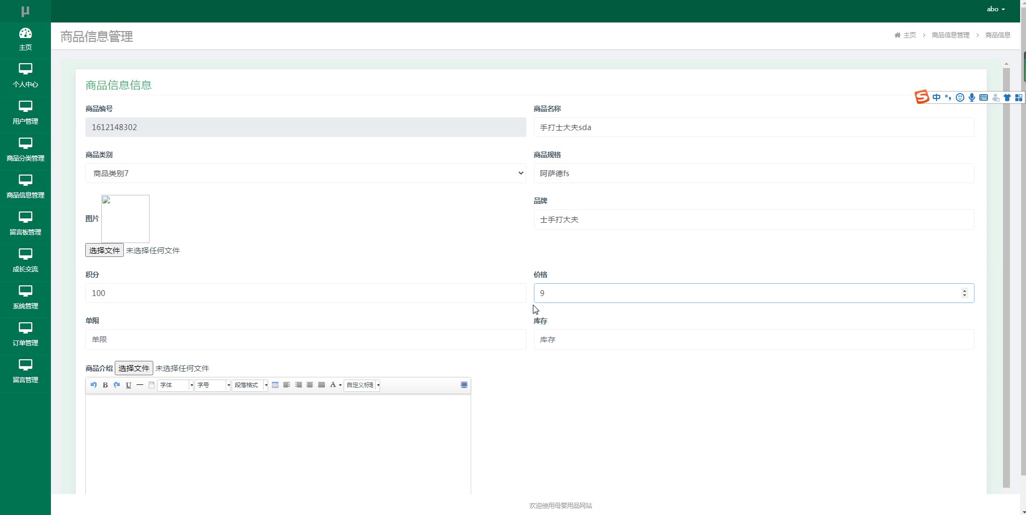Image resolution: width=1026 pixels, height=515 pixels.
Task: Click the Underline icon in editor toolbar
Action: (x=129, y=385)
